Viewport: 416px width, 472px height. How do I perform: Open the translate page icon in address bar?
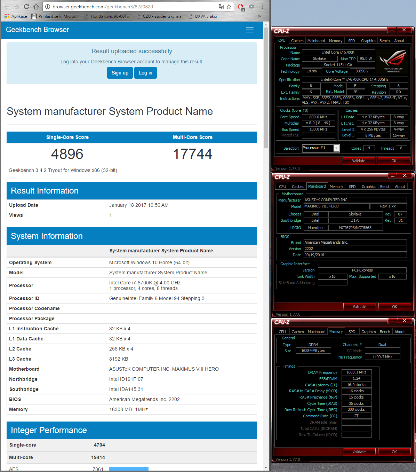pyautogui.click(x=221, y=7)
